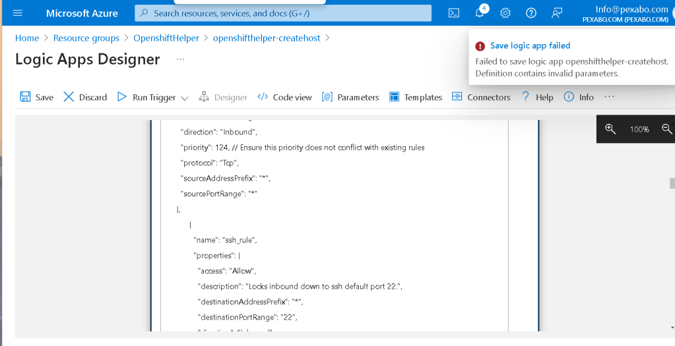The image size is (675, 346).
Task: Click the red error icon in the notification
Action: pos(480,46)
